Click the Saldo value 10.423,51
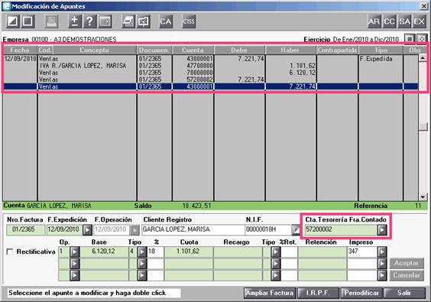This screenshot has height=302, width=431. tap(196, 206)
